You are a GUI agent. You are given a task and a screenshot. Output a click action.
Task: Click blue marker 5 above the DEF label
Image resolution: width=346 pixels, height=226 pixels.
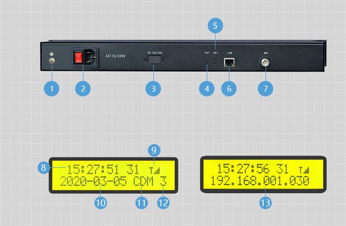tap(215, 26)
